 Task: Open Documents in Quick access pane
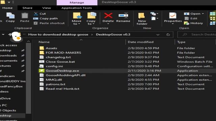click(x=9, y=61)
